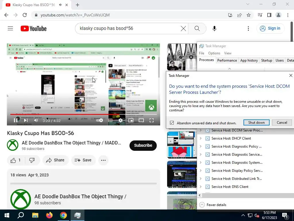Expand Service Host: DHCP Client
The image size is (294, 221).
(x=200, y=138)
